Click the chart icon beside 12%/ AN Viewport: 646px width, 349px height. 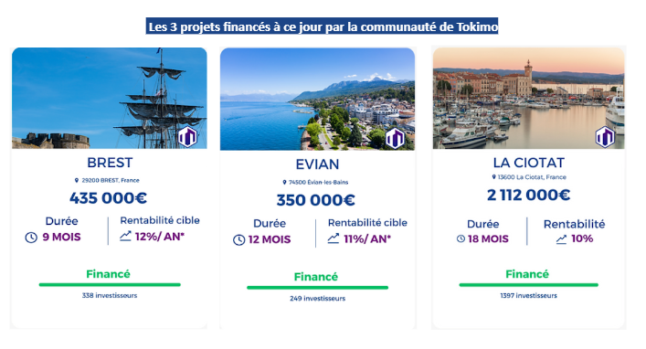pos(126,236)
